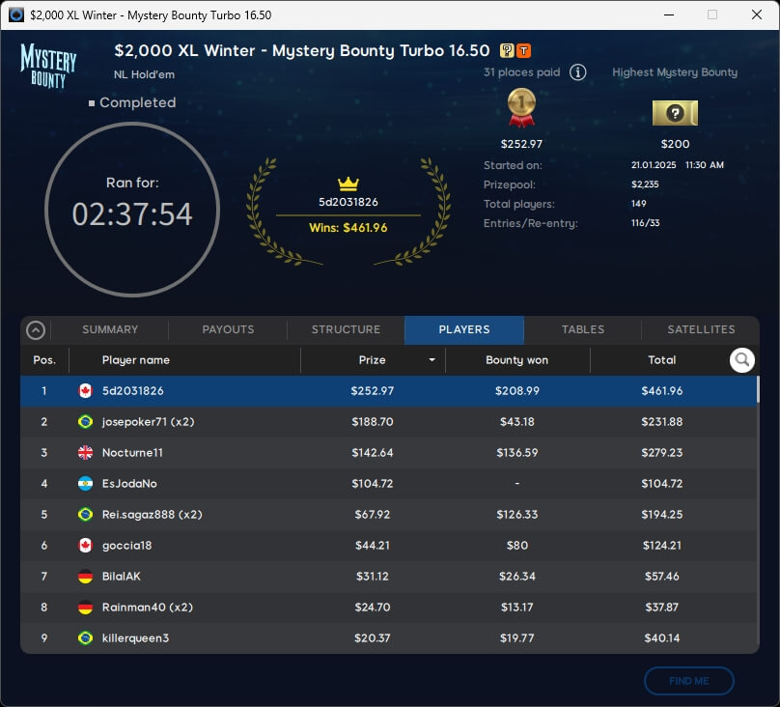Click the players list scrollbar thumb
This screenshot has width=780, height=707.
pos(758,389)
